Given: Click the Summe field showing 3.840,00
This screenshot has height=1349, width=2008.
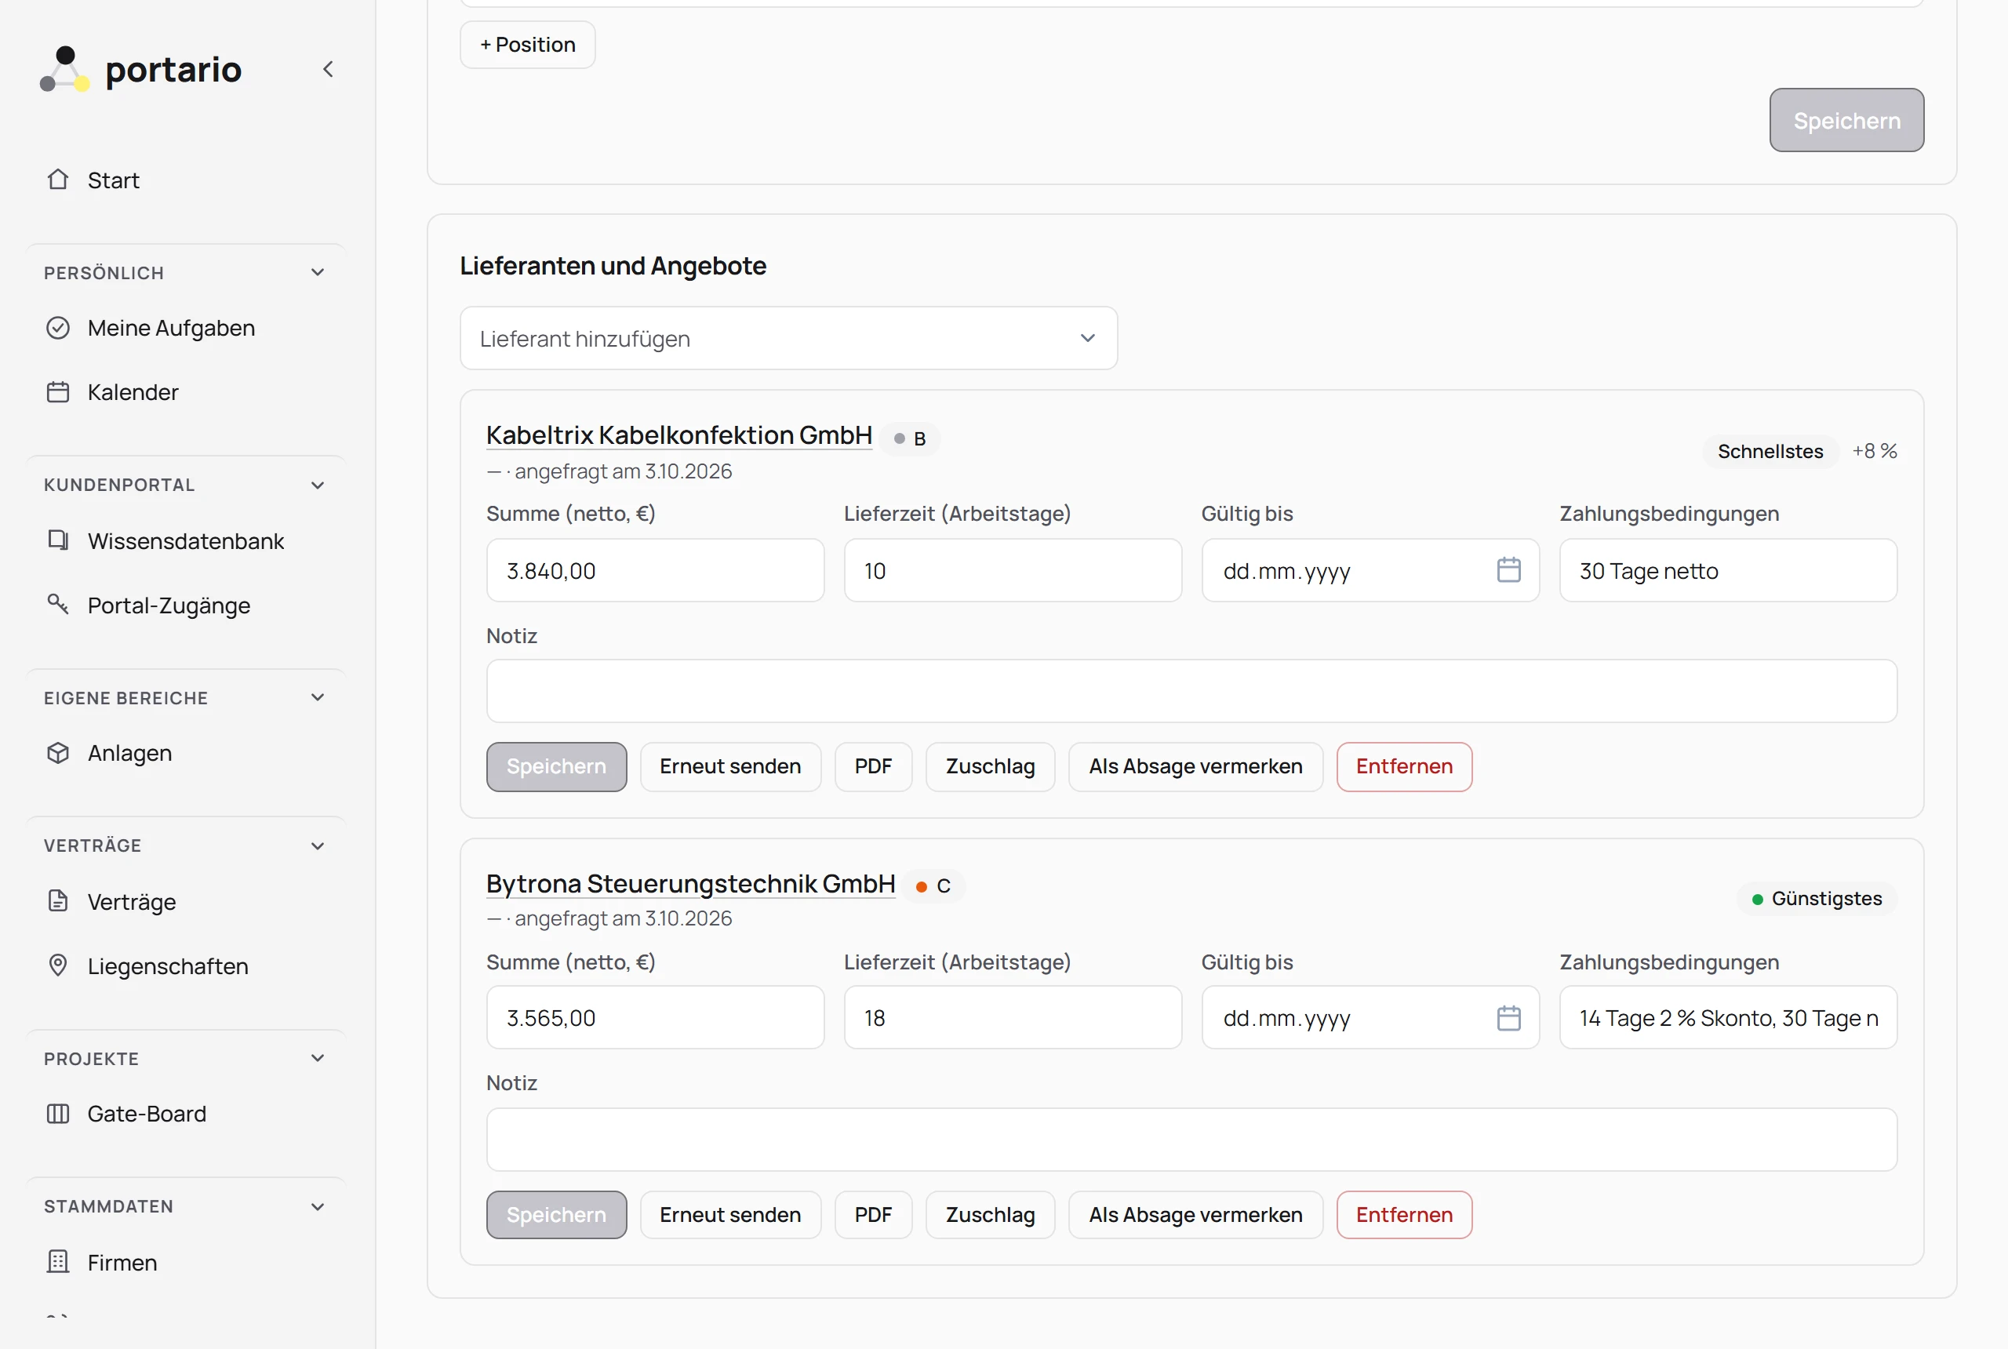Looking at the screenshot, I should [655, 570].
